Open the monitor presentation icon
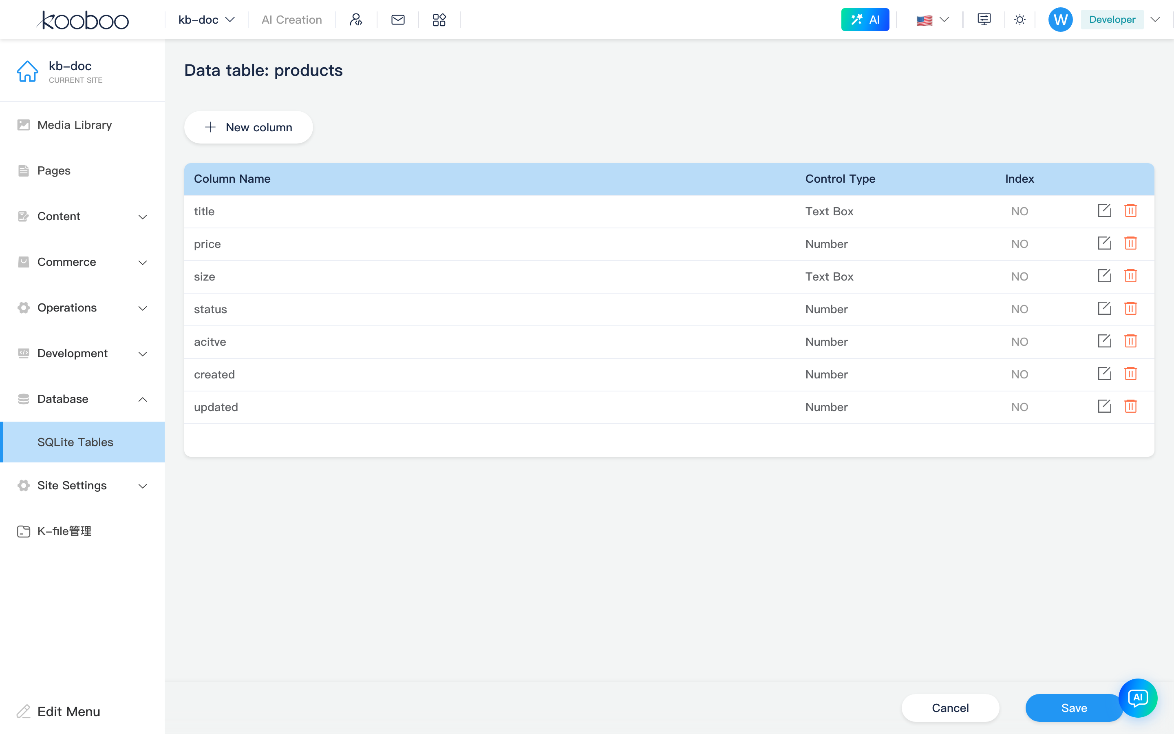The image size is (1174, 734). 984,20
